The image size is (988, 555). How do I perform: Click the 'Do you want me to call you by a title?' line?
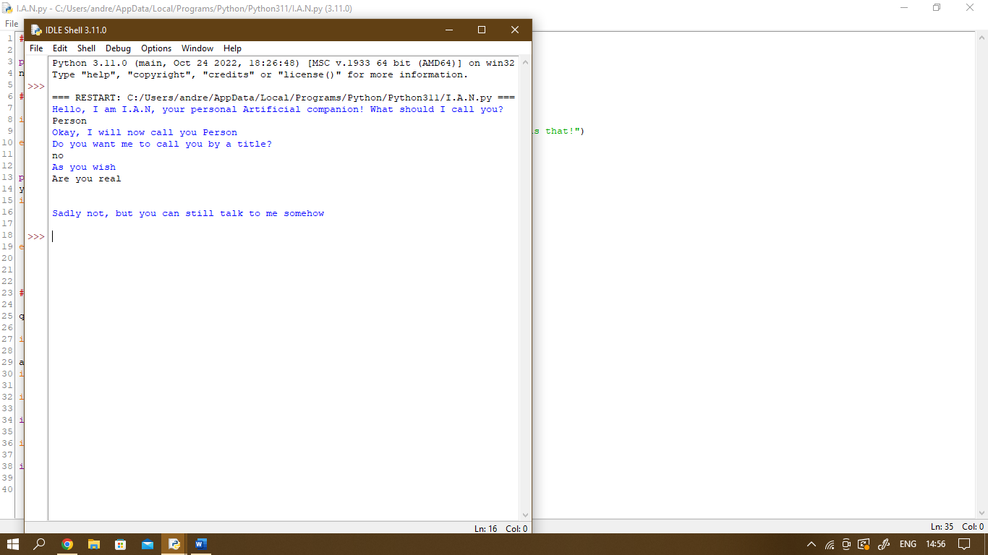pyautogui.click(x=162, y=144)
